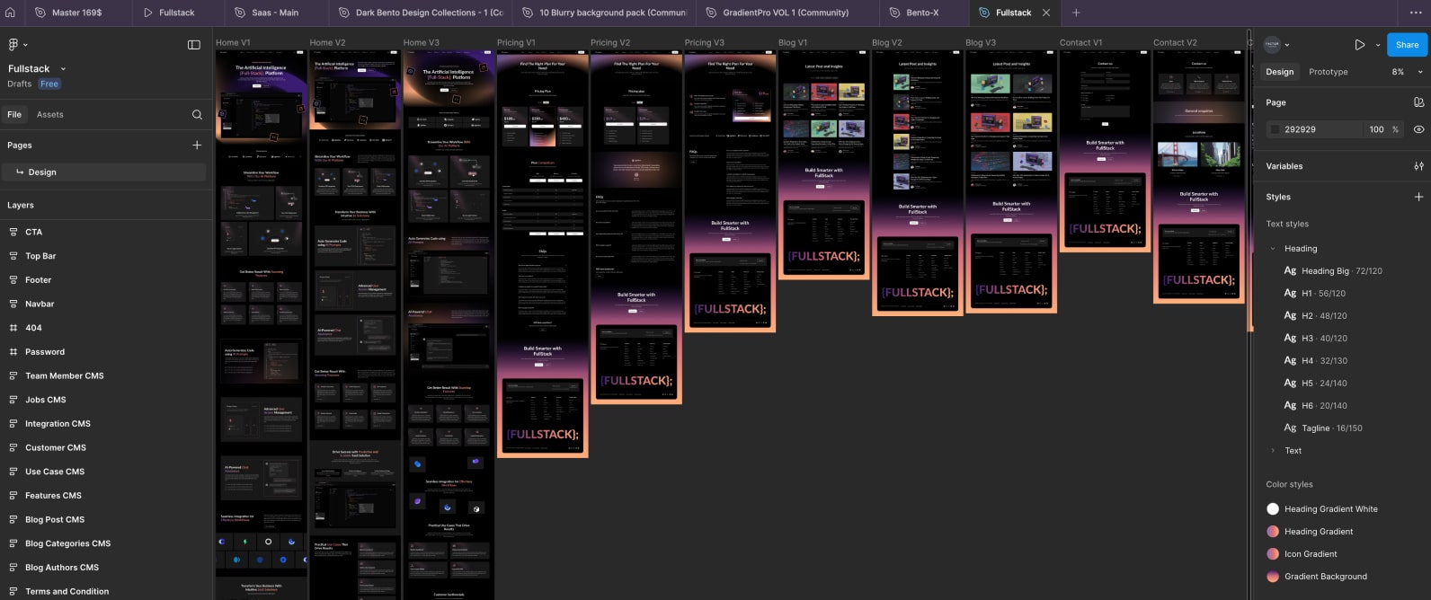Open the Figma main menu logo

click(13, 44)
